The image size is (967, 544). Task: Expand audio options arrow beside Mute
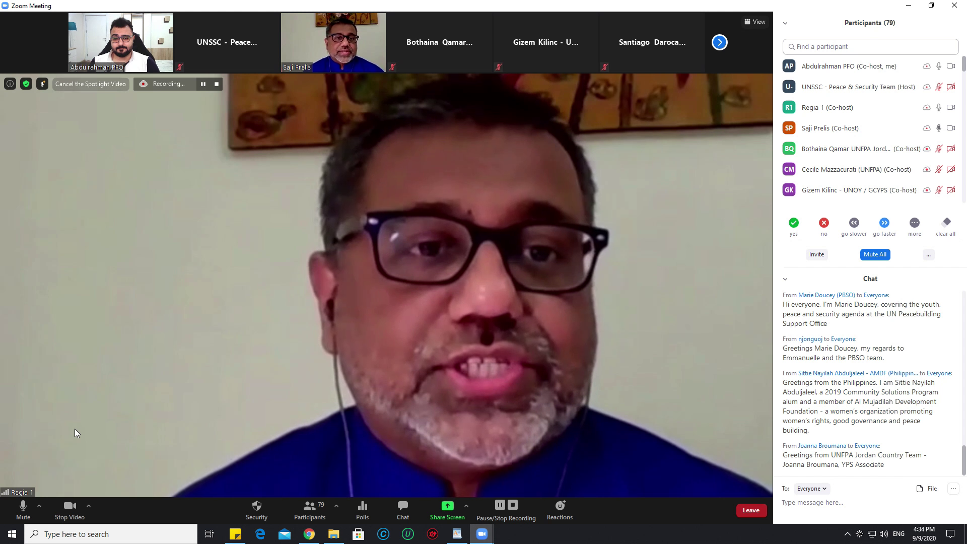click(39, 505)
